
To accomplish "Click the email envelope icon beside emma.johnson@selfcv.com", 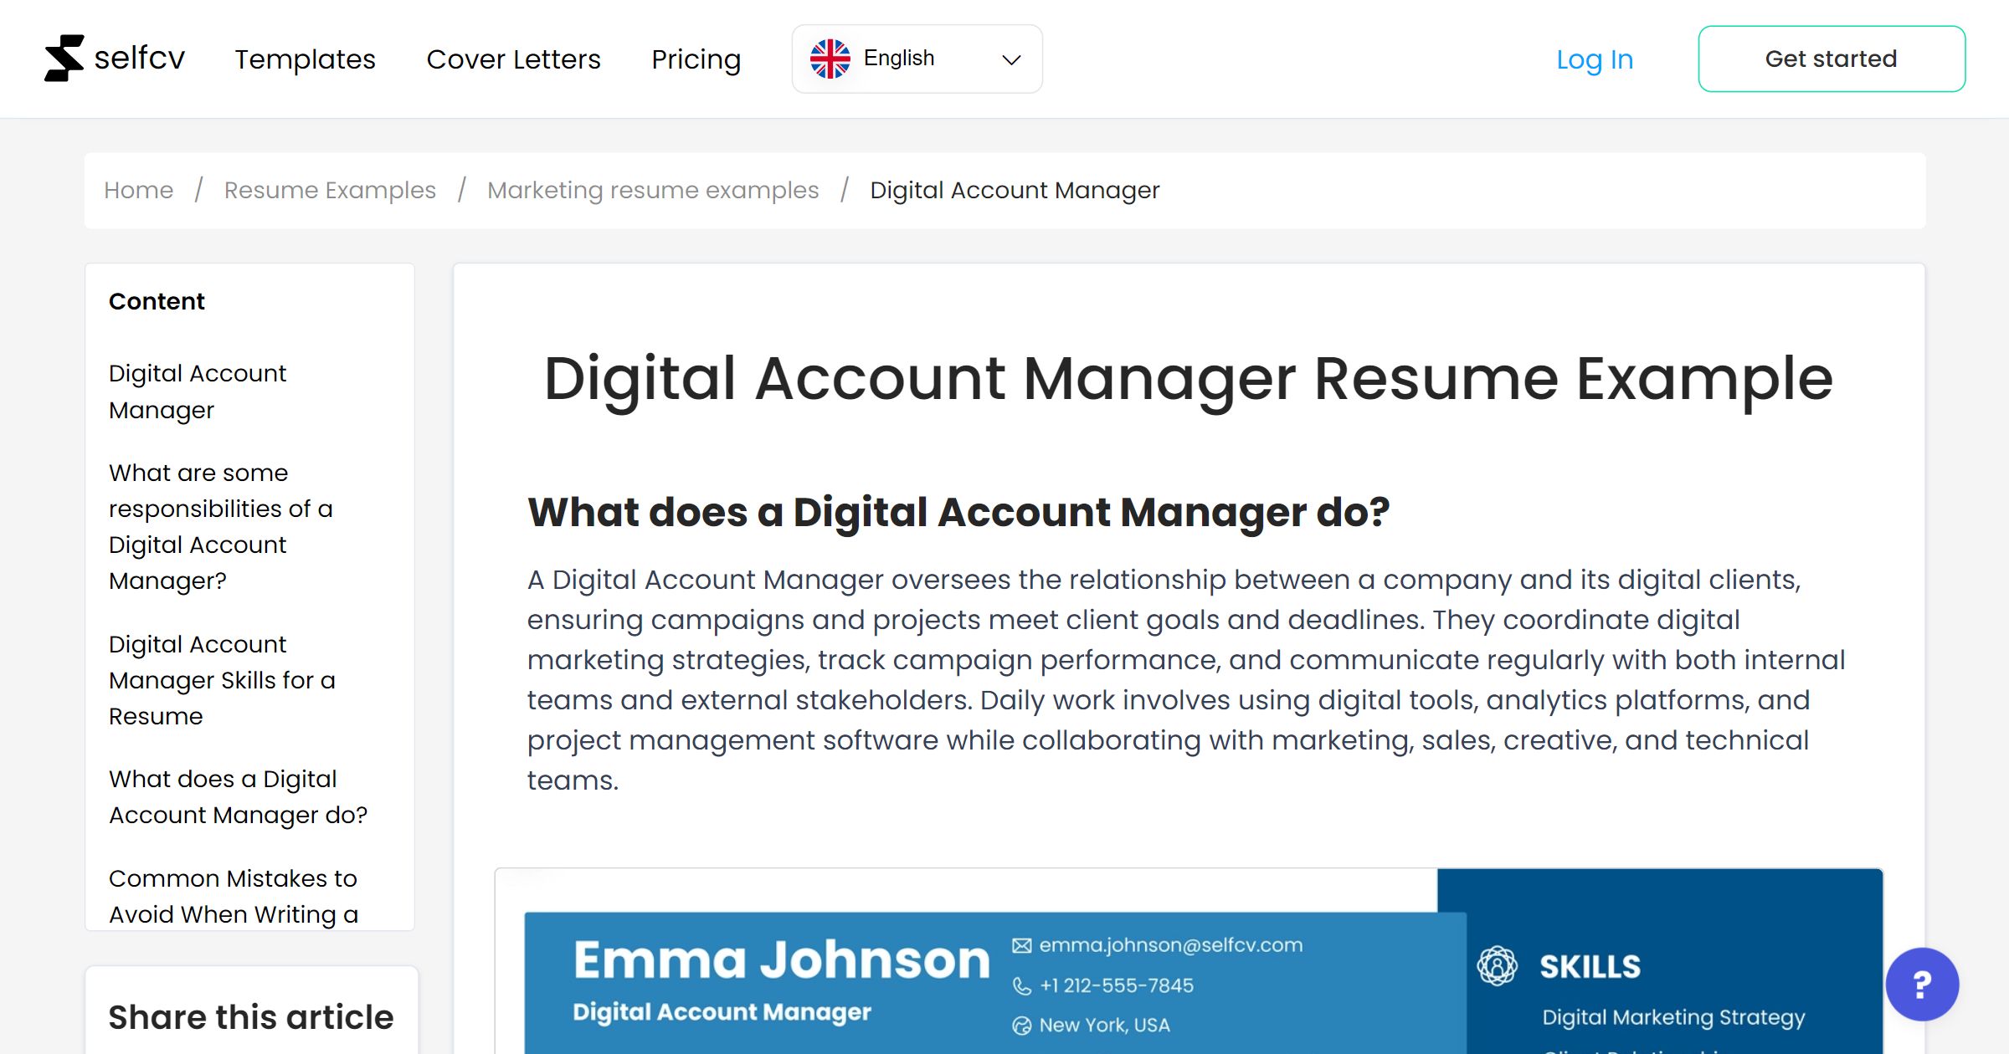I will click(1020, 945).
